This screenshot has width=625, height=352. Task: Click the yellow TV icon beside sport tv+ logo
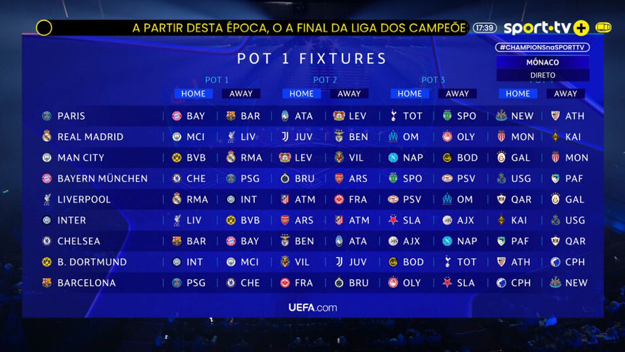603,28
